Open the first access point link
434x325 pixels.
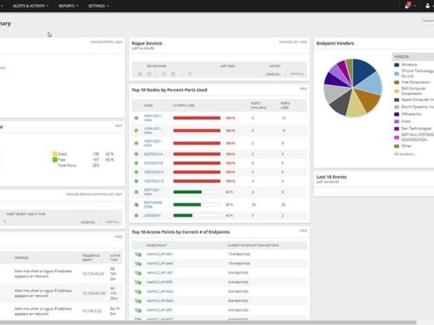[160, 254]
